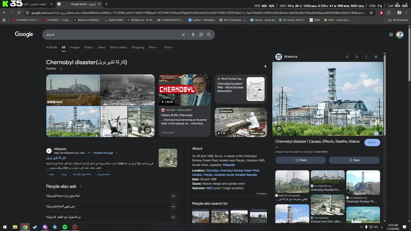
Task: Open Spotify from the taskbar
Action: pos(65,227)
